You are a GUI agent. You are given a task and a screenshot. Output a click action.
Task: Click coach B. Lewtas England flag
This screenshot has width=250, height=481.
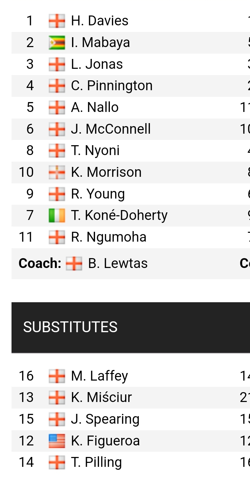coord(74,264)
